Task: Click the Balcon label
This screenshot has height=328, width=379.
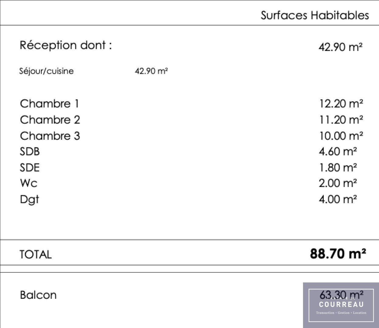Action: [38, 295]
